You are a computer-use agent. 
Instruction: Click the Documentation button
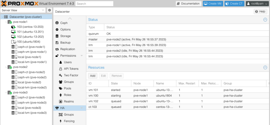[x=189, y=4]
